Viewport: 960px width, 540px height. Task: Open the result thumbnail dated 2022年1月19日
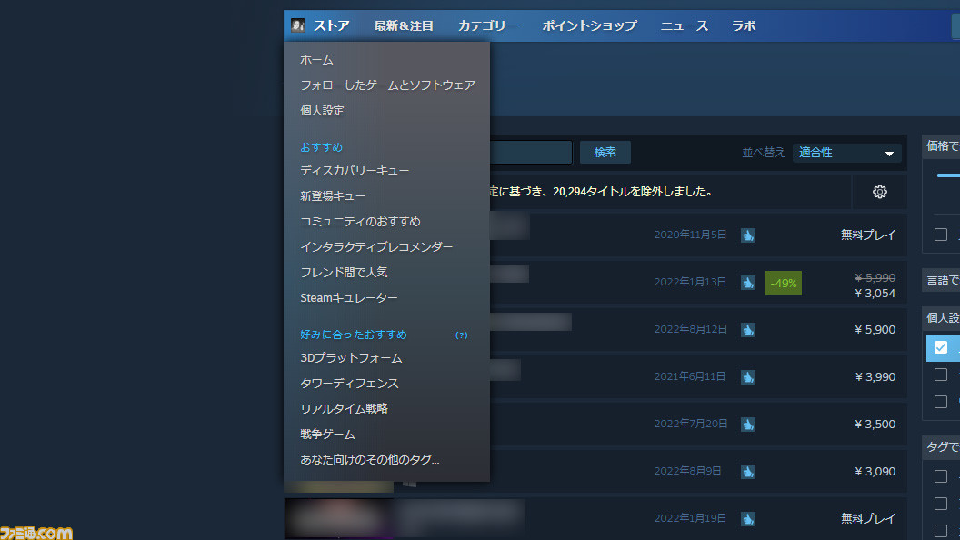tap(338, 519)
